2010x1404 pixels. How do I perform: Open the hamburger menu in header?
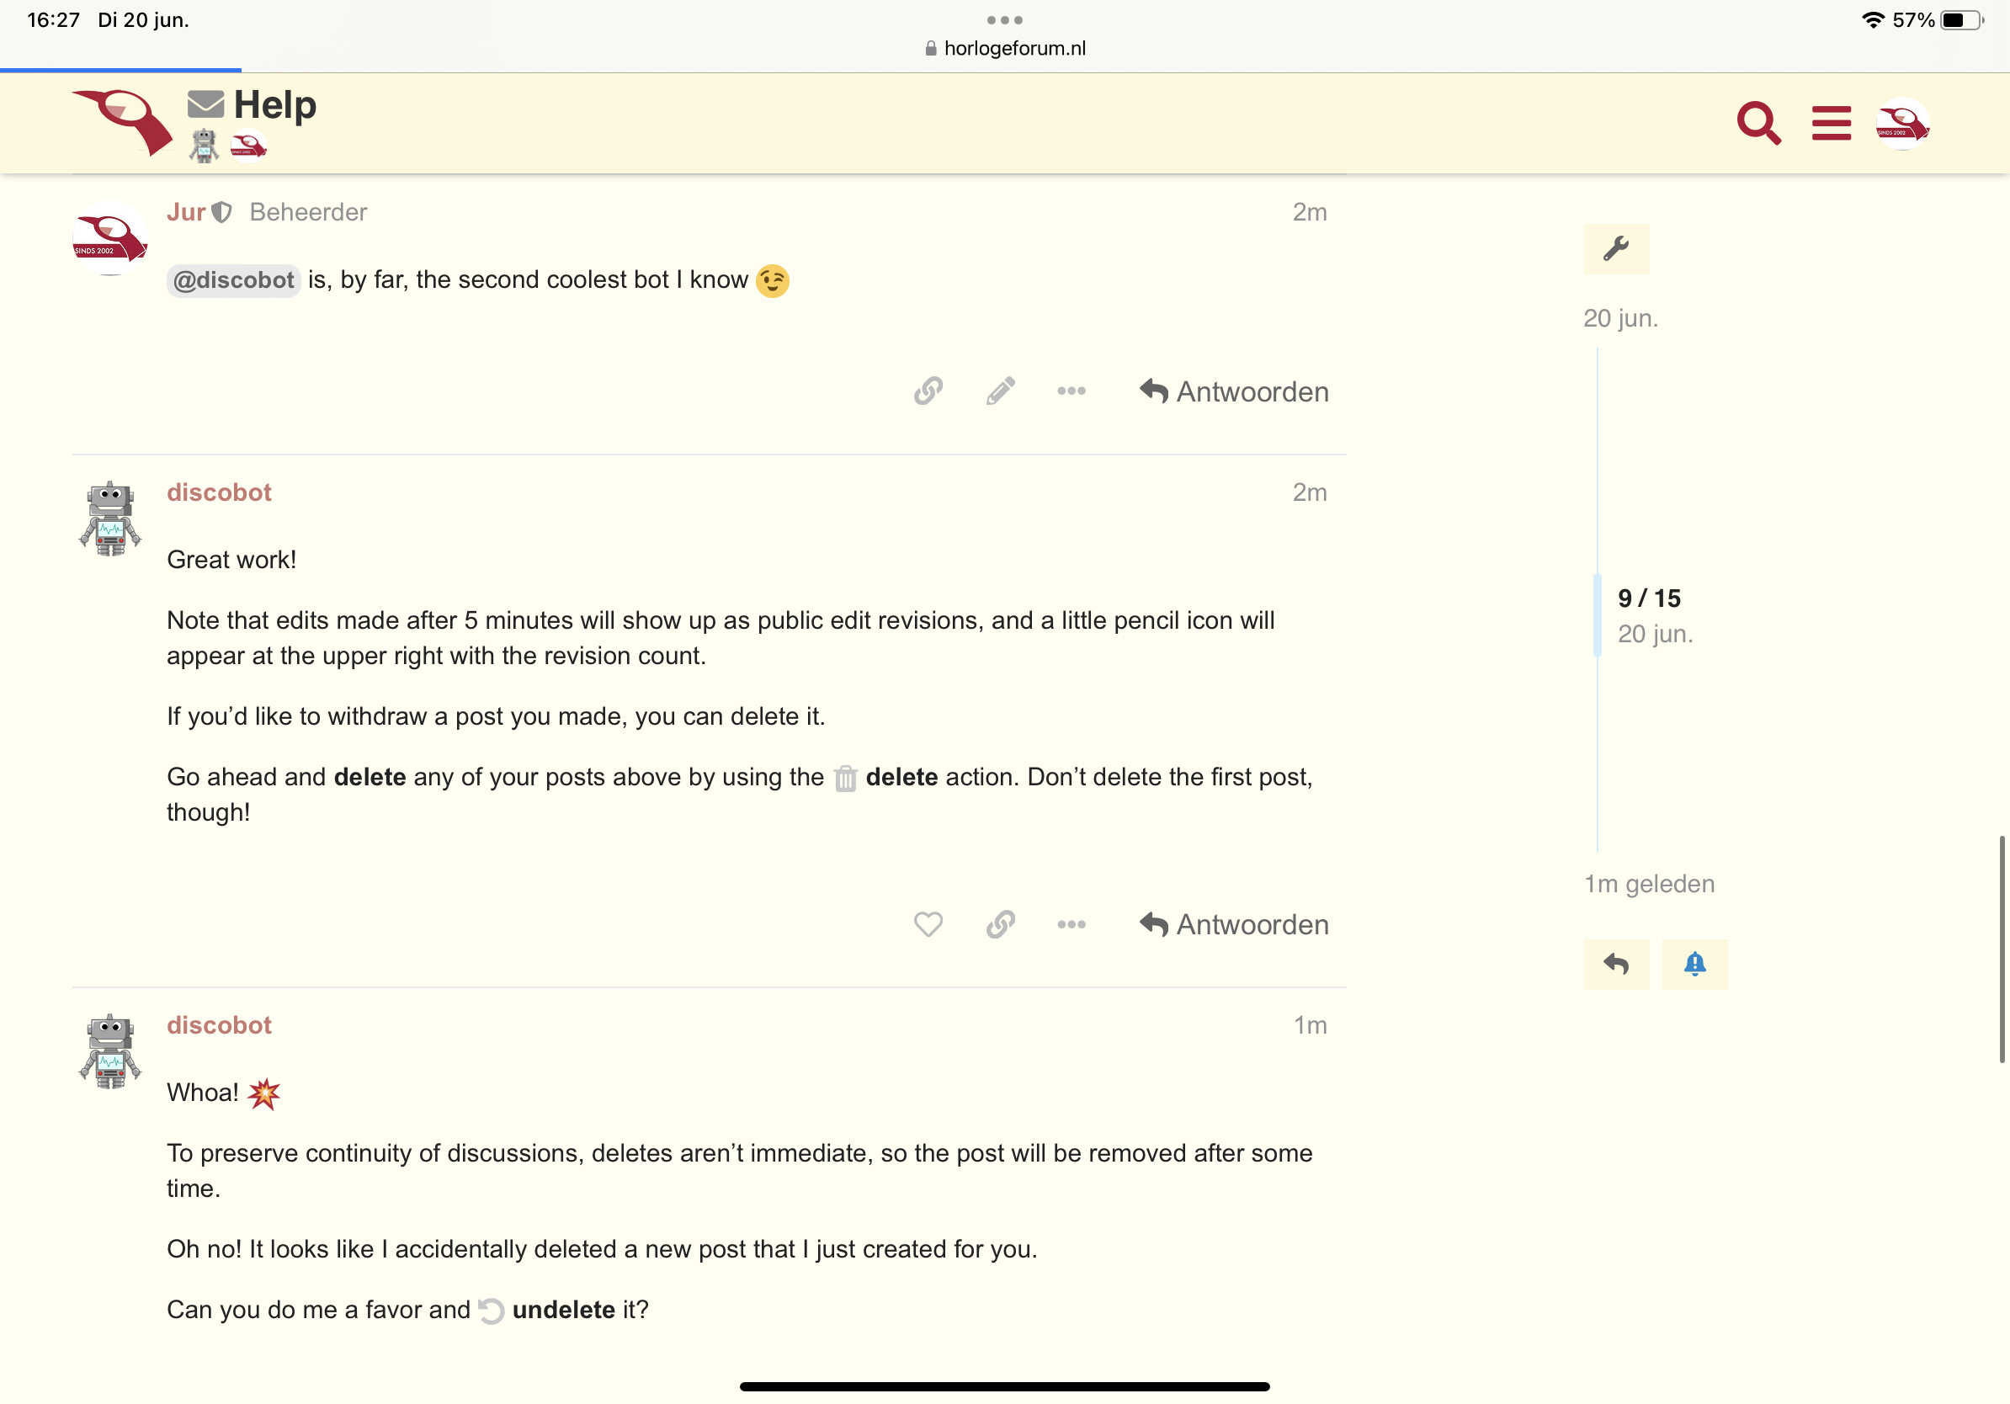(1831, 123)
